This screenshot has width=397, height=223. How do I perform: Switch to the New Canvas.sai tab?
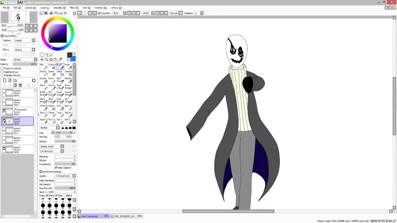click(94, 216)
